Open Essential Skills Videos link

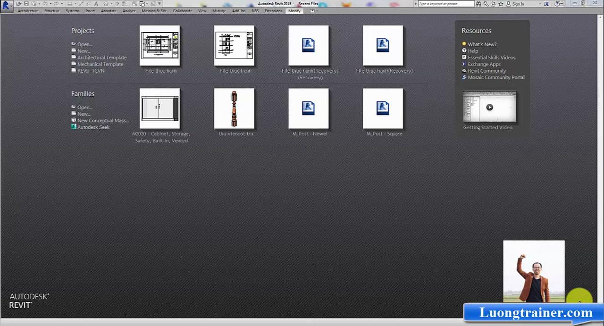[492, 58]
